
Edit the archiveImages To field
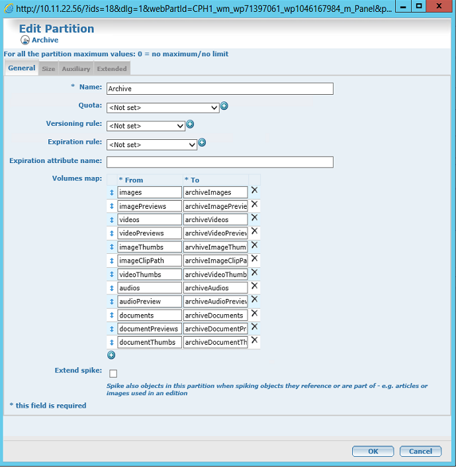216,192
